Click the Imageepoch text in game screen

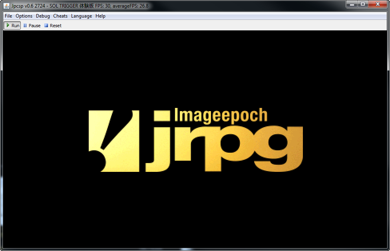tap(221, 116)
